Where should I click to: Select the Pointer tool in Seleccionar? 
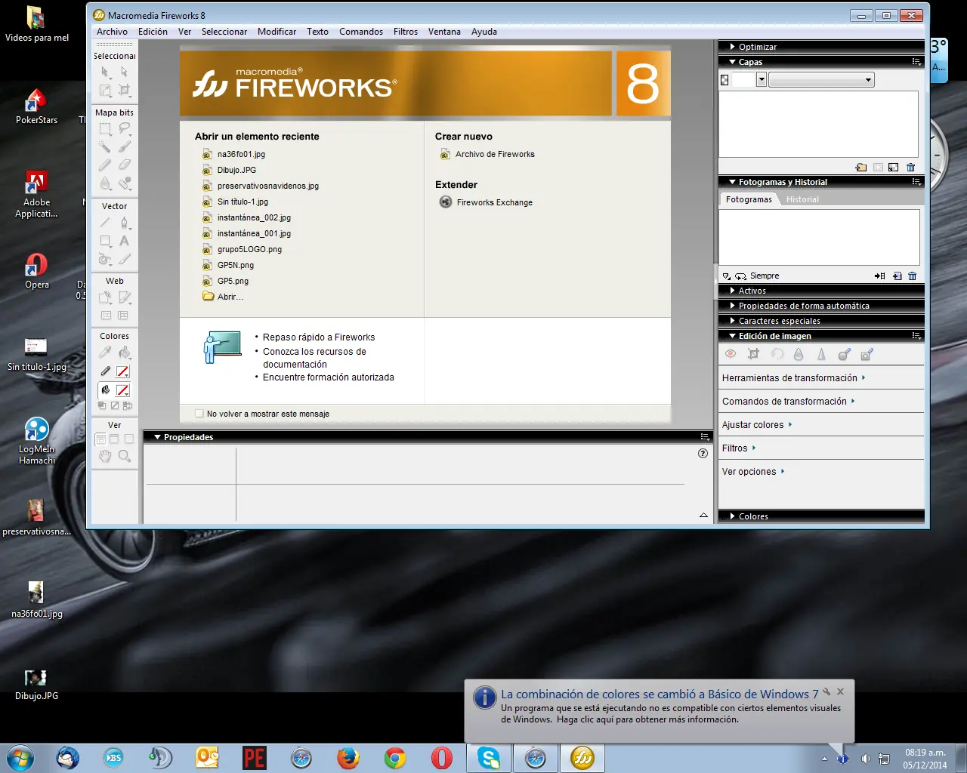(x=105, y=72)
